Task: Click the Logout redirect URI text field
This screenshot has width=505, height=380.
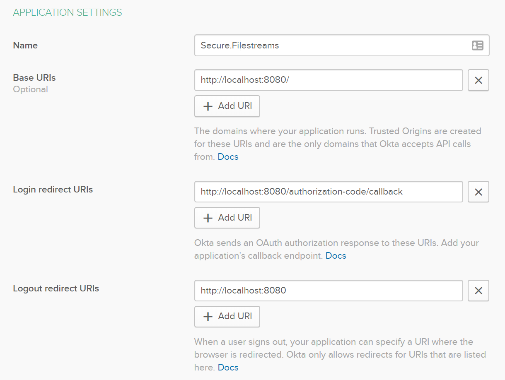Action: click(328, 291)
